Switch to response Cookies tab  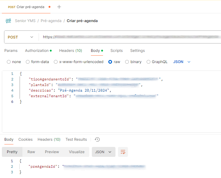26,139
